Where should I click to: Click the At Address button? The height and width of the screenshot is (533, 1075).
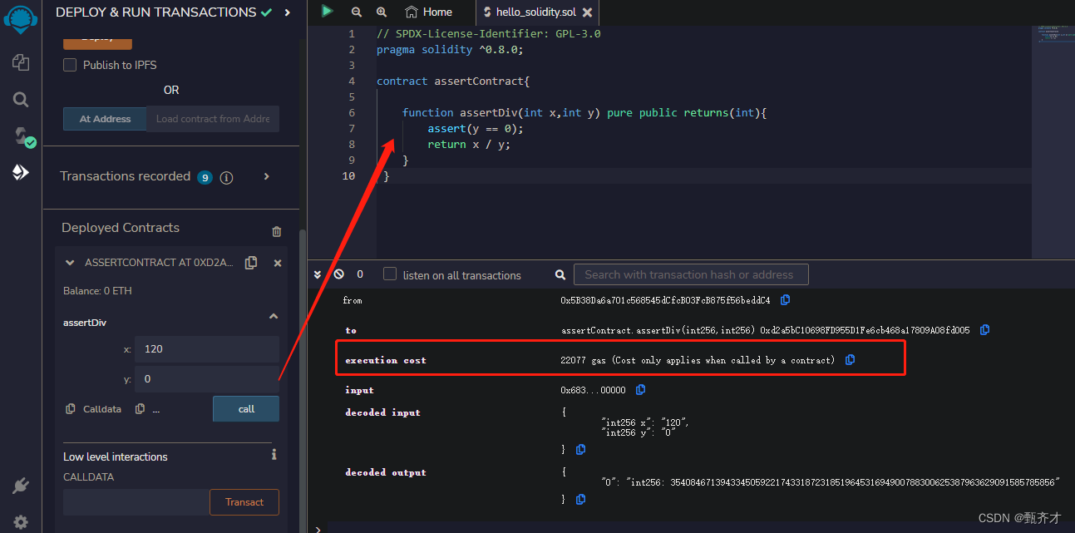[x=105, y=119]
